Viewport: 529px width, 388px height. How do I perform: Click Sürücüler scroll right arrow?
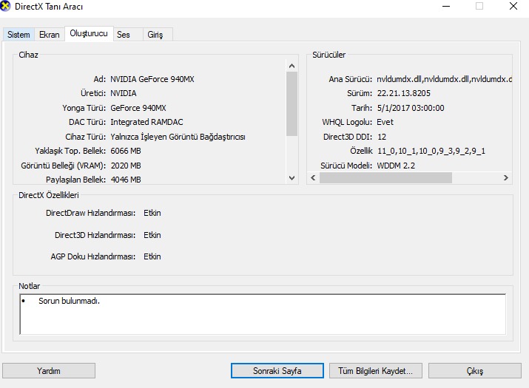coord(506,177)
